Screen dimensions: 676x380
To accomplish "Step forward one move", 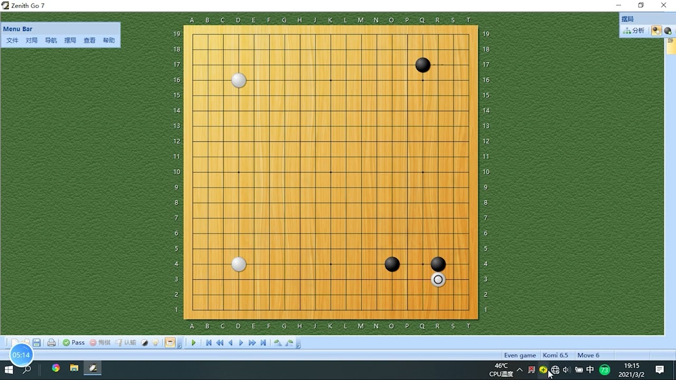I will tap(241, 343).
